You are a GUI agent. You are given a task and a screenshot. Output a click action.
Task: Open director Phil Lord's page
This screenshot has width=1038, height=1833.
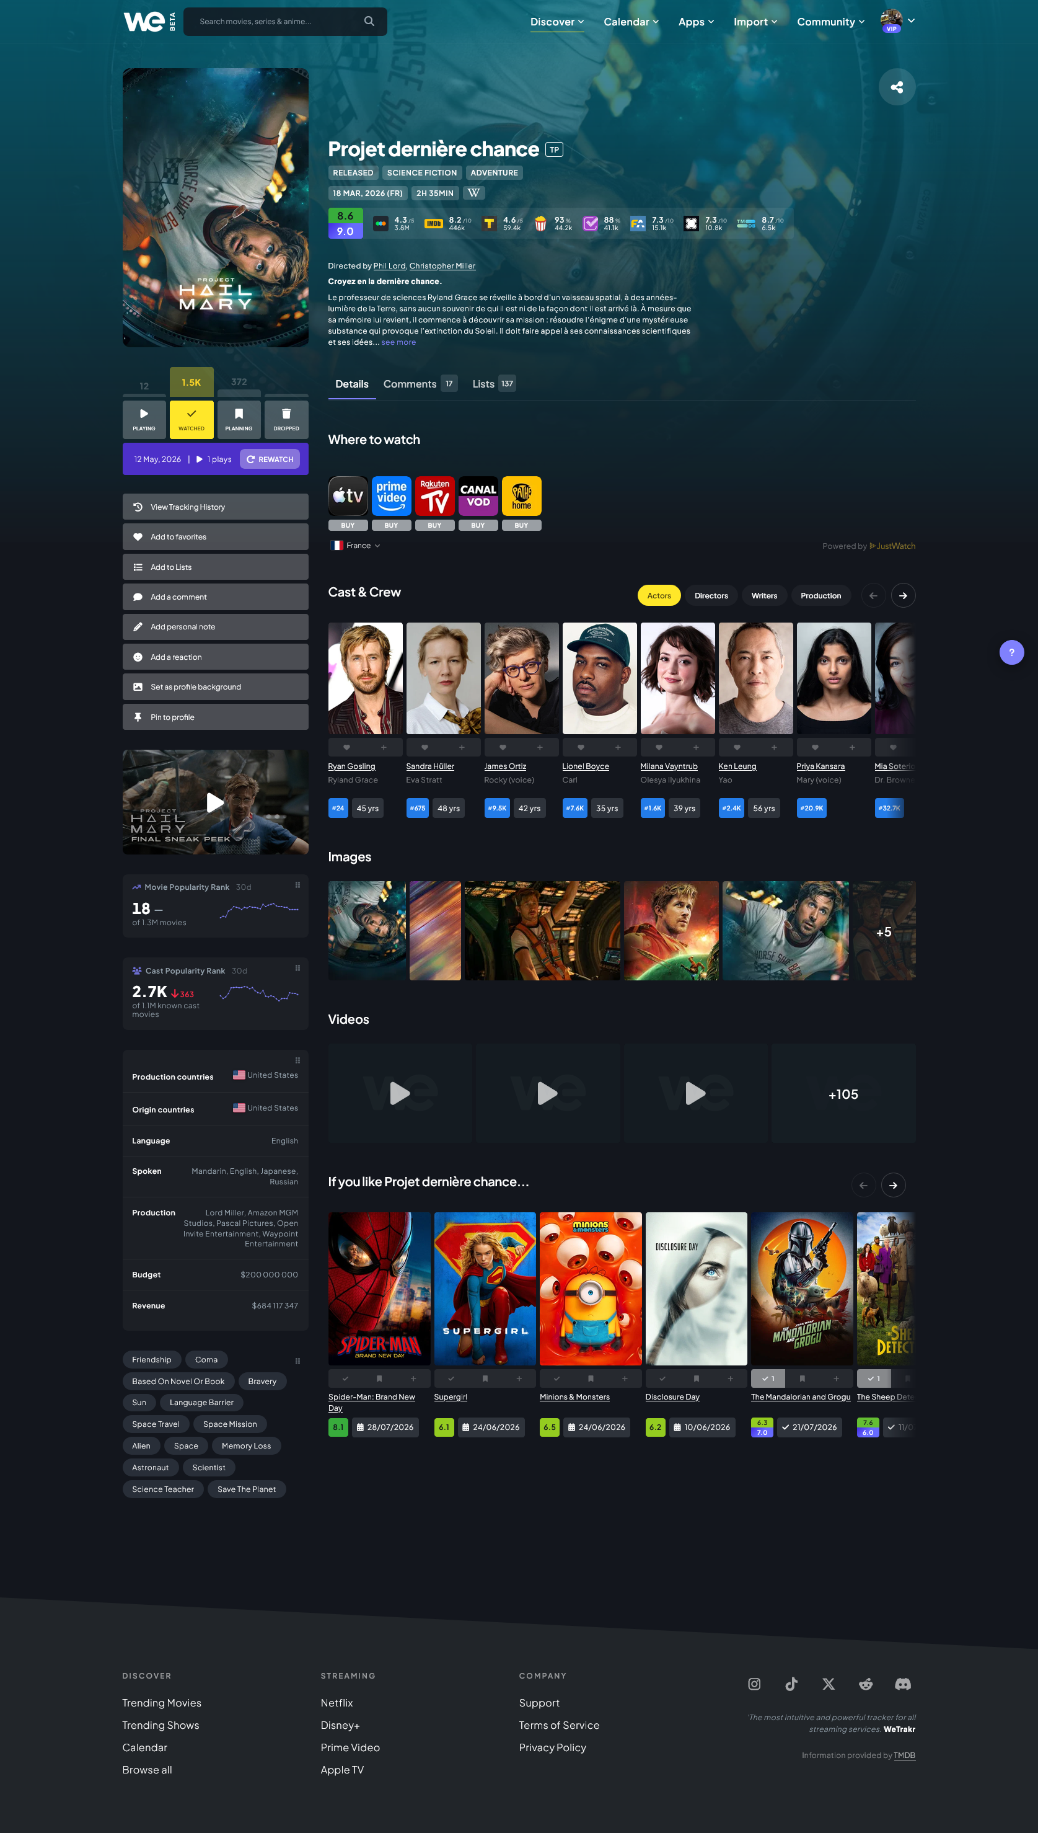389,266
